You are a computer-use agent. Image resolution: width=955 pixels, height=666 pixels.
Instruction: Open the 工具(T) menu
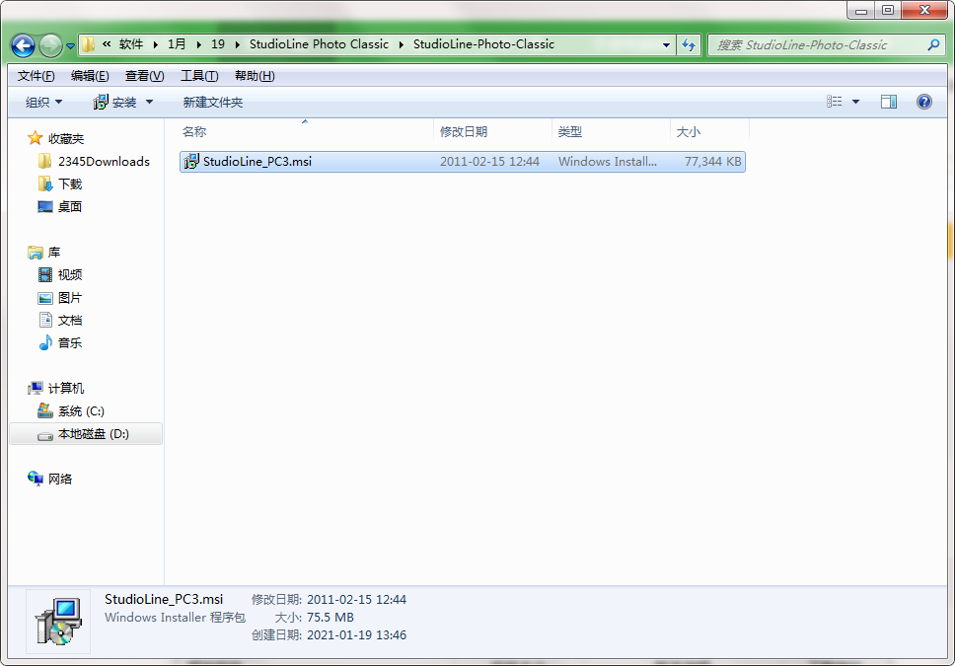pos(199,76)
